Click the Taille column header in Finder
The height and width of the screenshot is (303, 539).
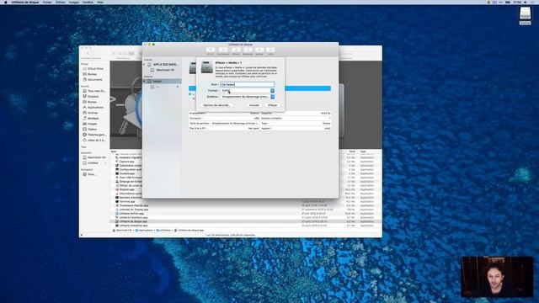(352, 151)
